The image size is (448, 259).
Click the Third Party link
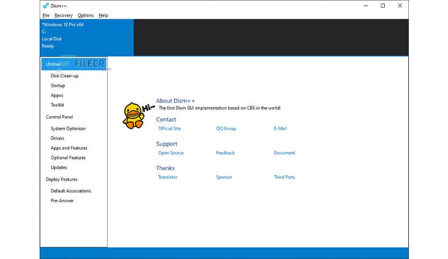[285, 177]
